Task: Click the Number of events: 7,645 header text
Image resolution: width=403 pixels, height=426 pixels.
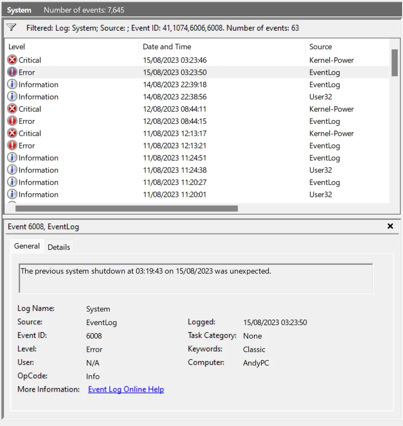Action: [84, 10]
